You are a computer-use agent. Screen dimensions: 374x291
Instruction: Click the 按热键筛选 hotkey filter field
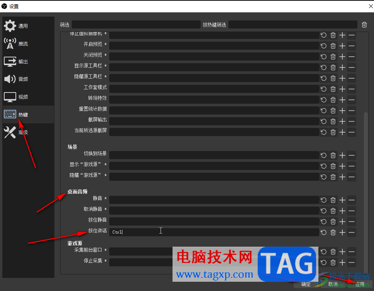(x=293, y=25)
